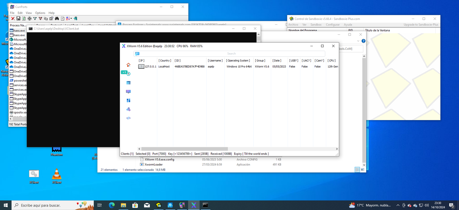
Task: Click the blue help icon in background window
Action: [363, 41]
